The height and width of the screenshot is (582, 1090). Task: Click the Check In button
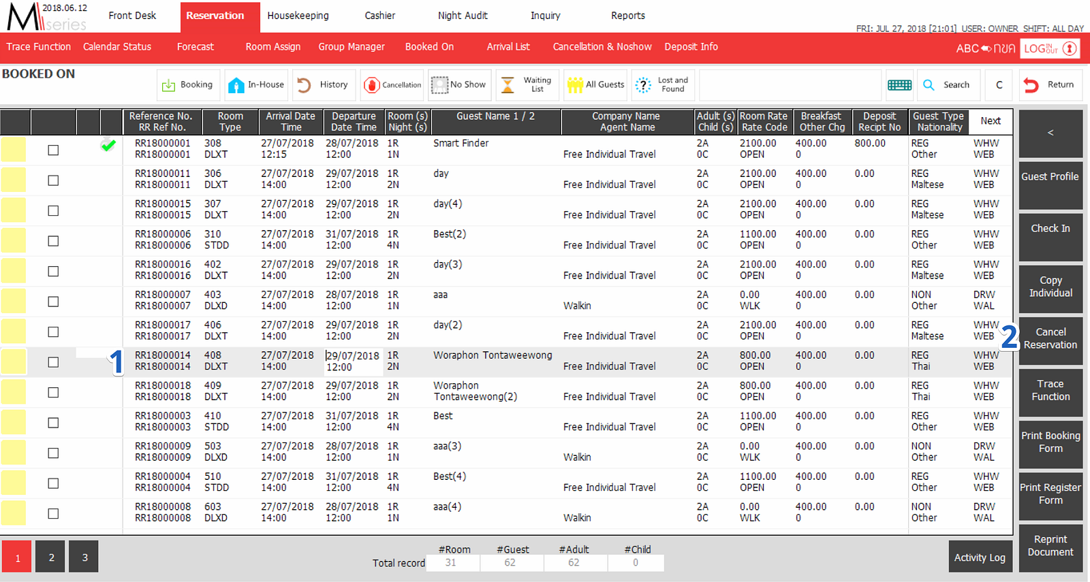[1050, 237]
